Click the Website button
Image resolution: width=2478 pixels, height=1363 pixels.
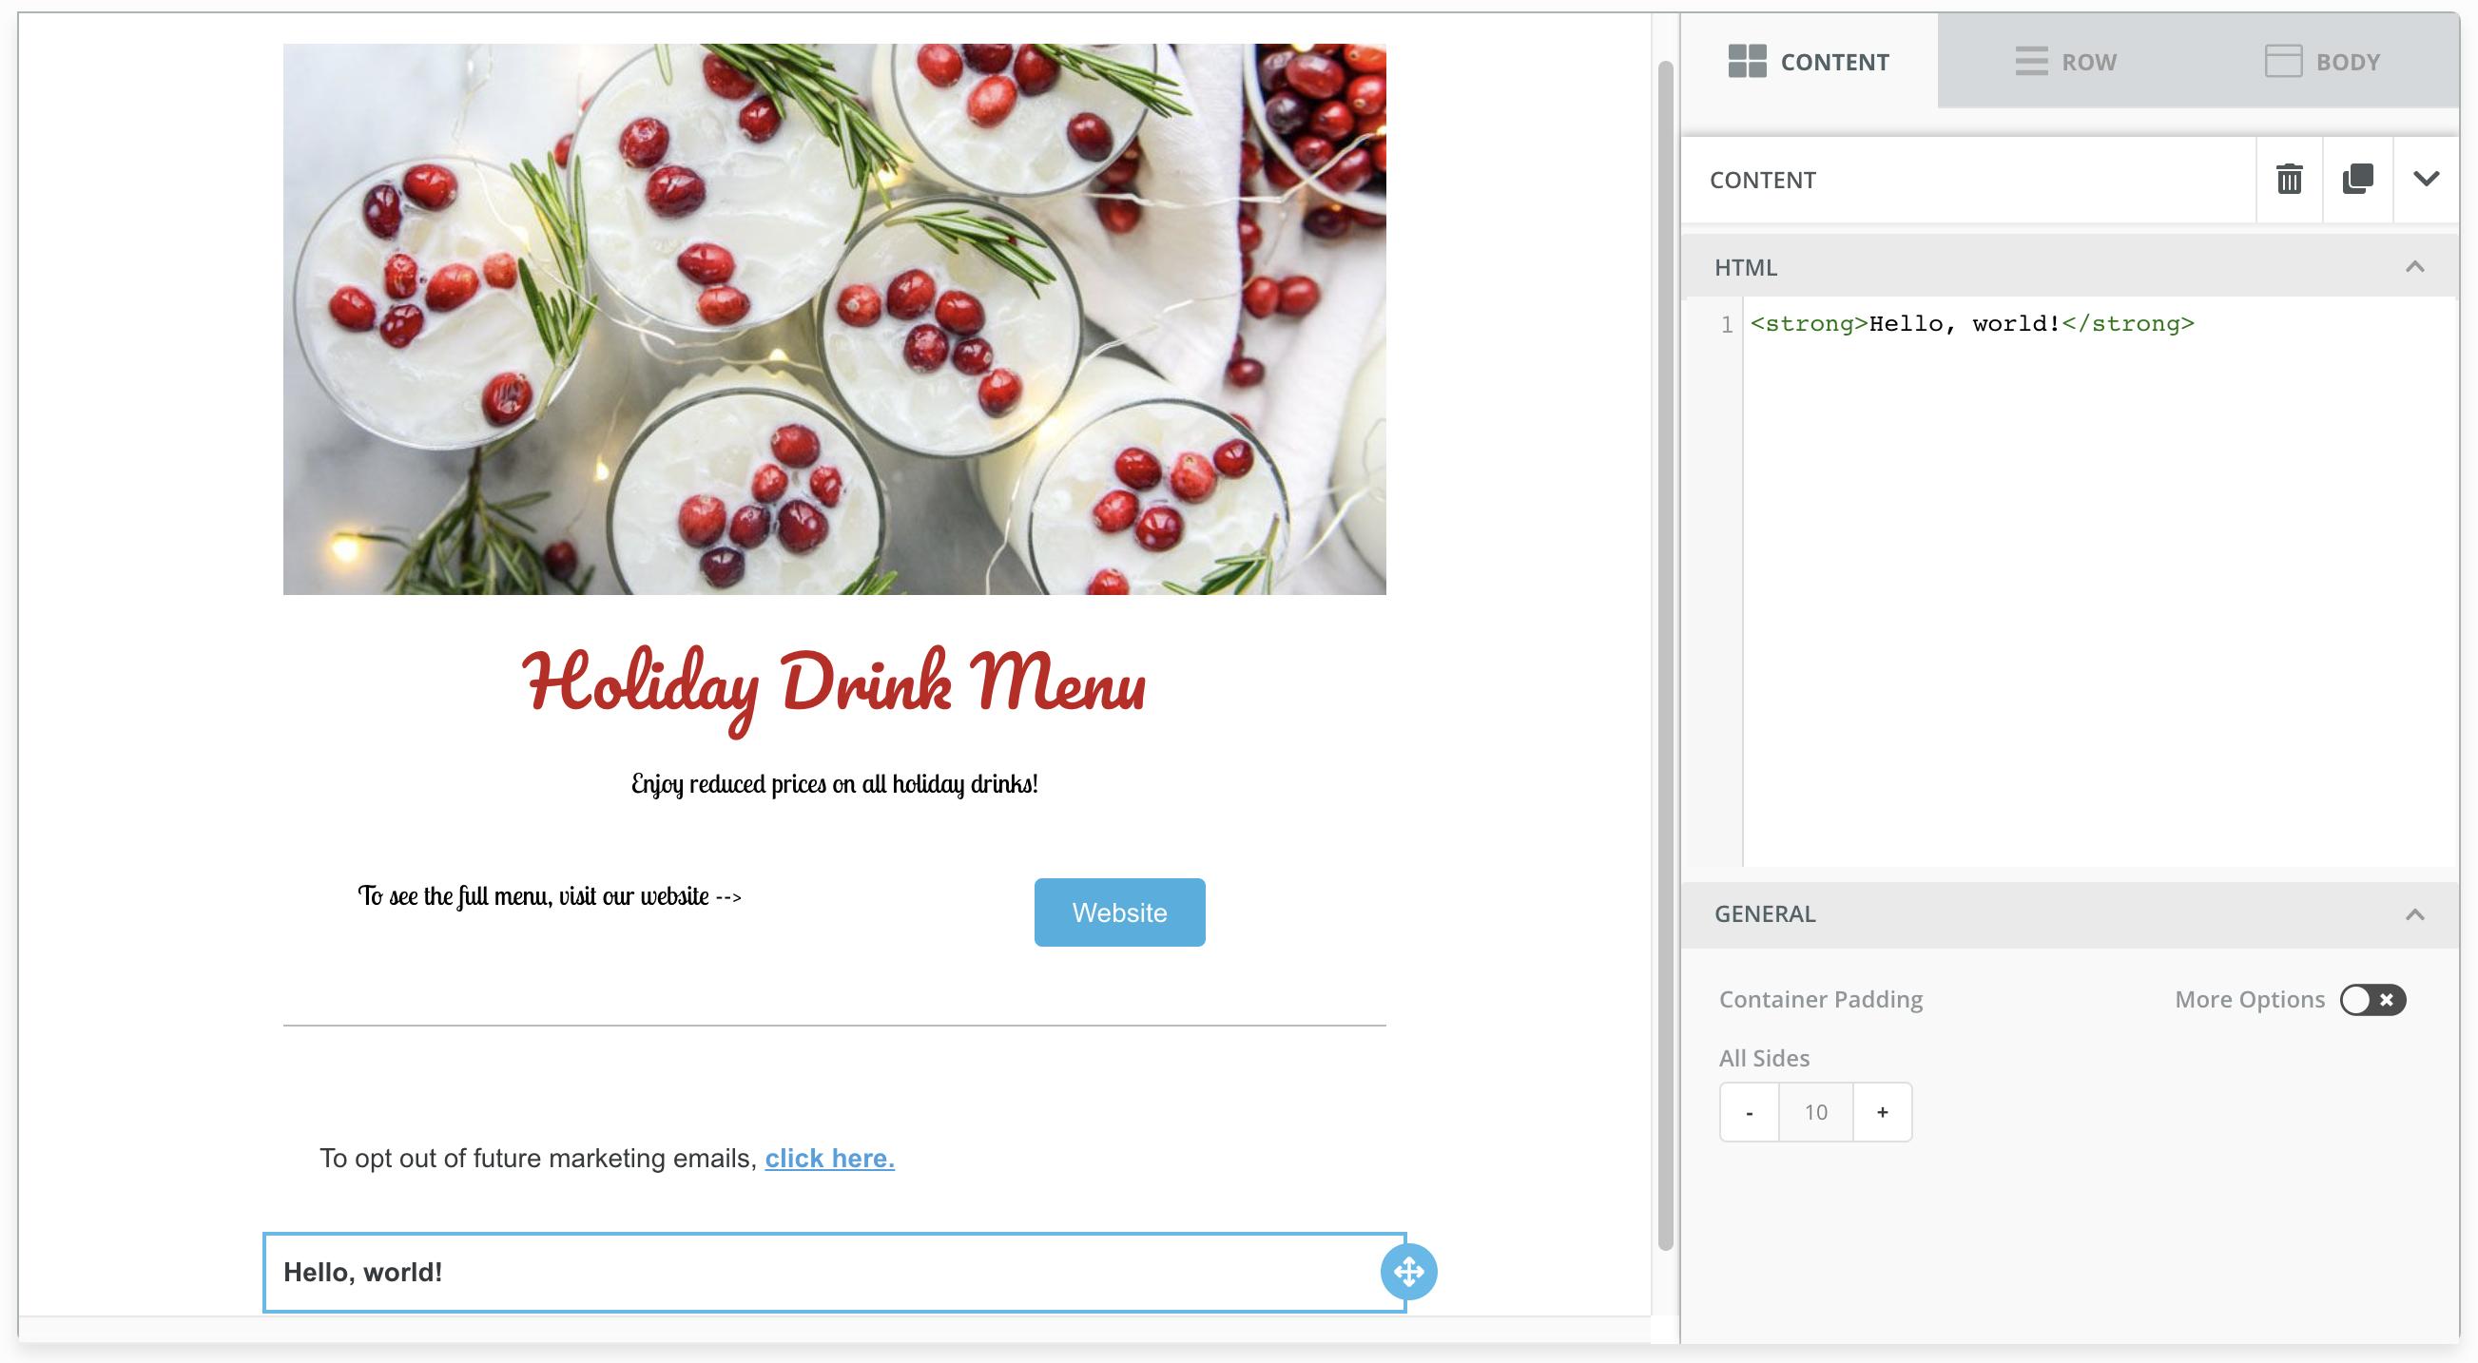click(x=1119, y=912)
